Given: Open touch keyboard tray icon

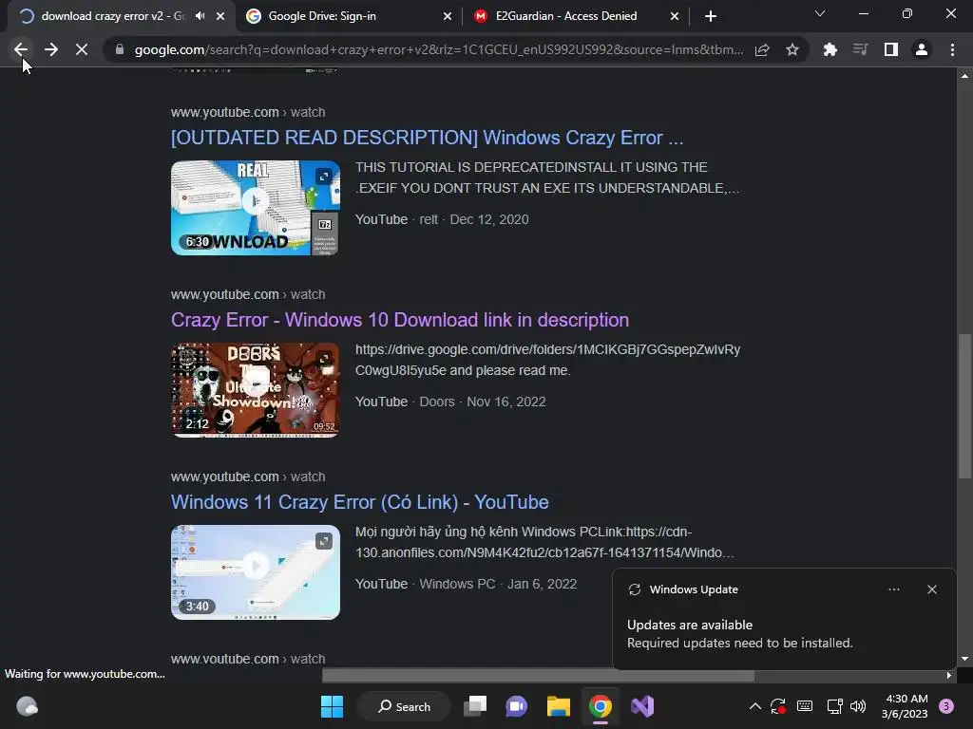Looking at the screenshot, I should pos(805,706).
